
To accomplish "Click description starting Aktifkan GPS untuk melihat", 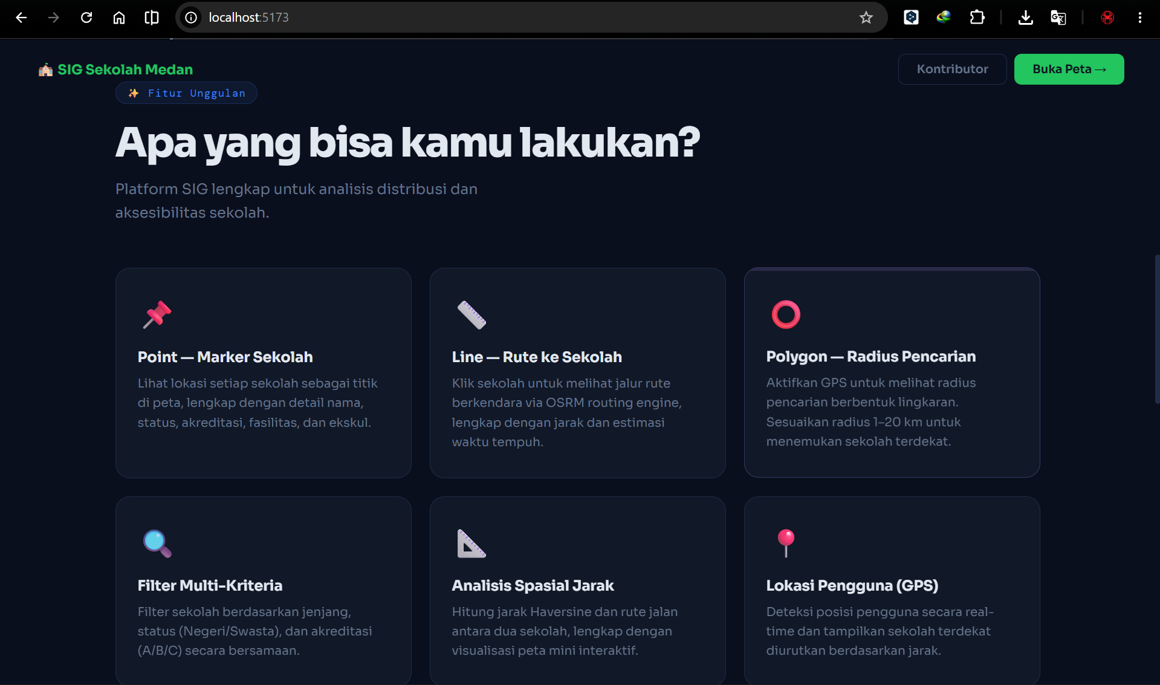I will pos(871,412).
